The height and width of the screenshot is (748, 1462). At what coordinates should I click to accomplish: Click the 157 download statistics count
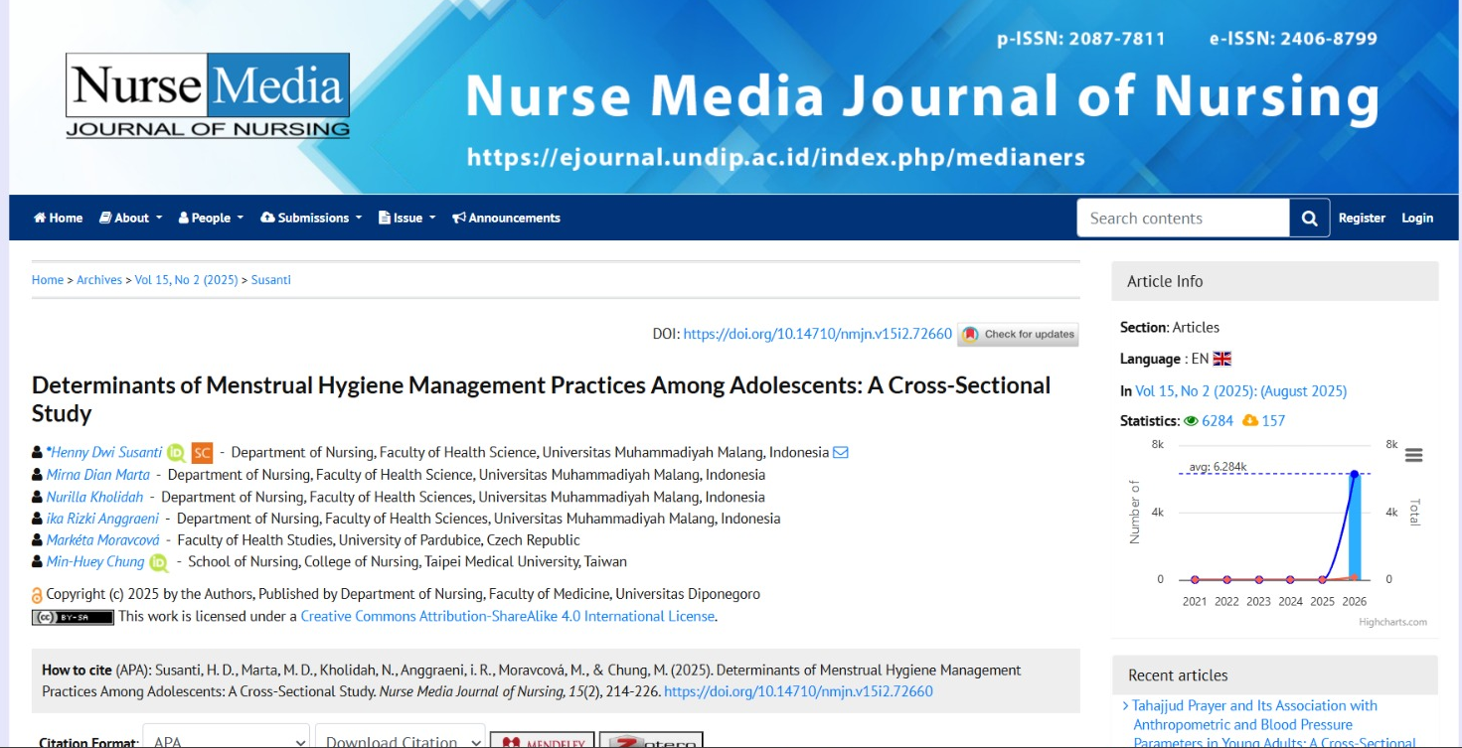click(x=1273, y=421)
